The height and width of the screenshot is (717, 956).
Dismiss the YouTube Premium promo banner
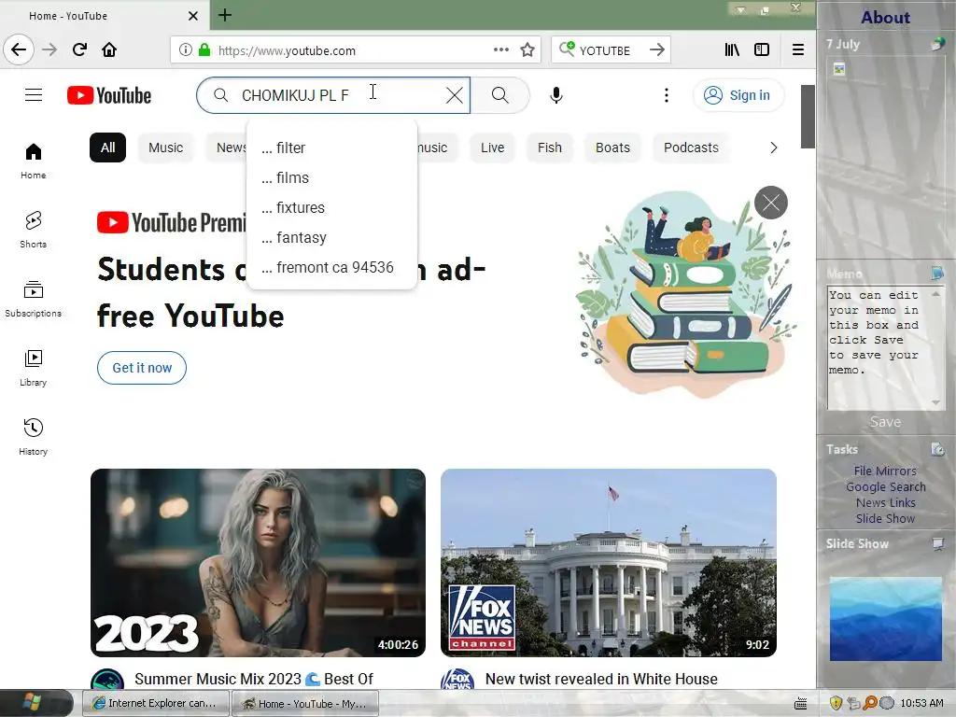(770, 203)
